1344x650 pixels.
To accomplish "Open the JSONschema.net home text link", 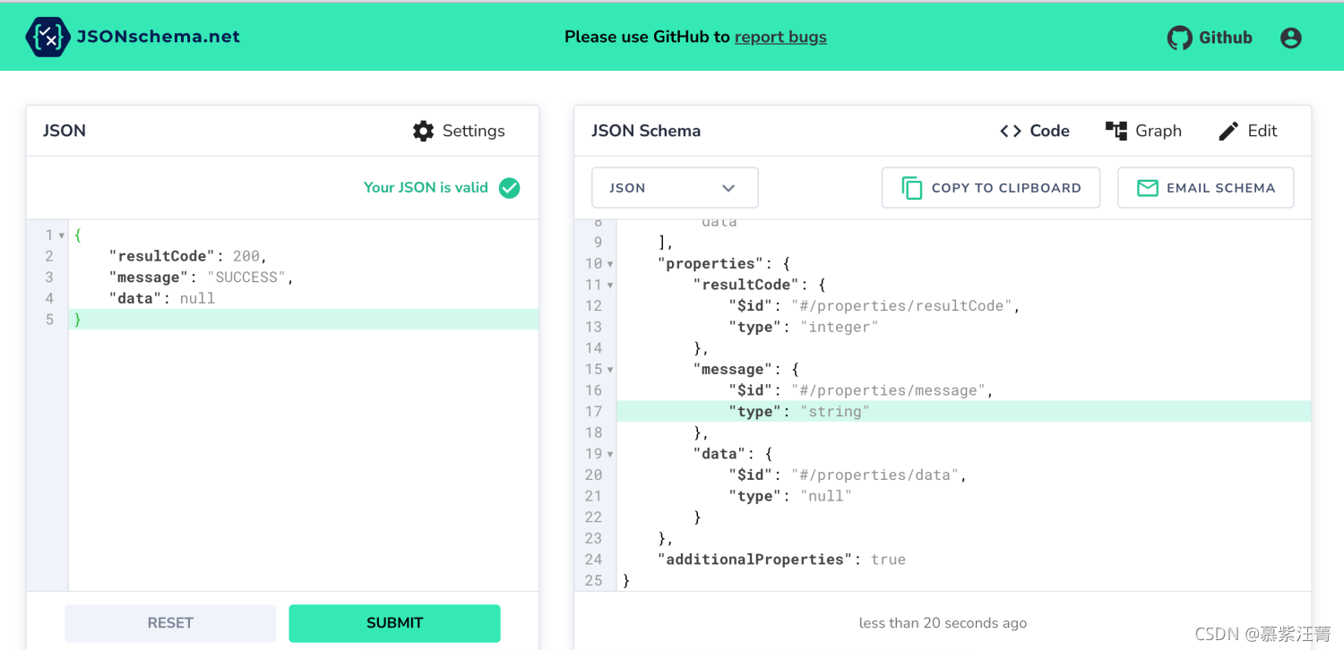I will pyautogui.click(x=159, y=37).
